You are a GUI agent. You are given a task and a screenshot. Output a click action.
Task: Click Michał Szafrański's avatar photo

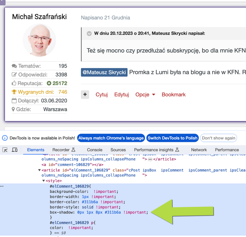click(x=39, y=40)
